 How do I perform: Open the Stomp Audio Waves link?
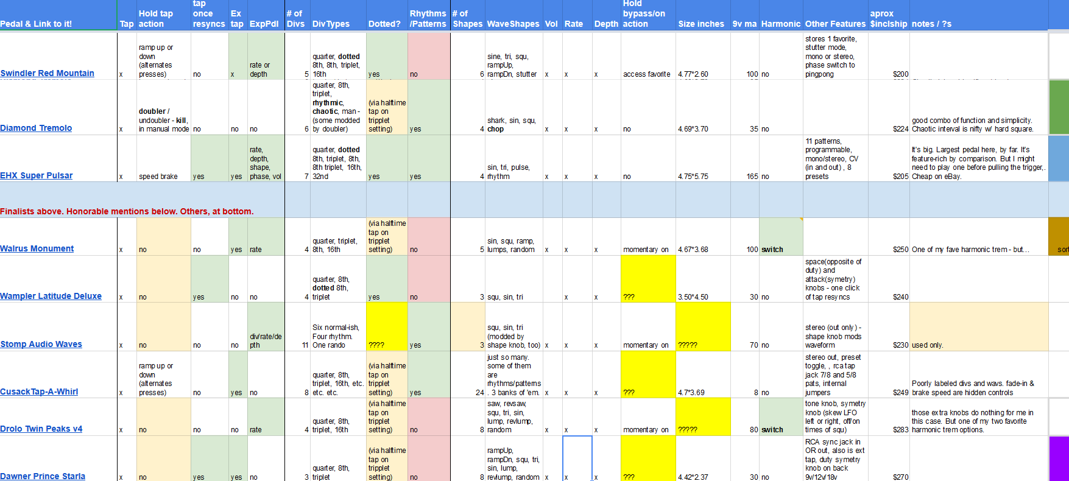click(x=41, y=344)
